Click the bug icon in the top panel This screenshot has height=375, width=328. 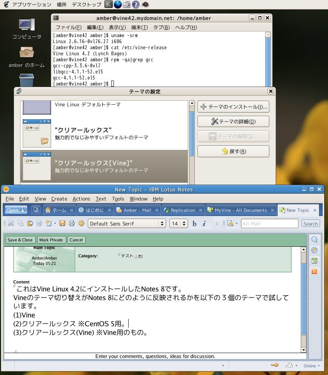[x=145, y=4]
